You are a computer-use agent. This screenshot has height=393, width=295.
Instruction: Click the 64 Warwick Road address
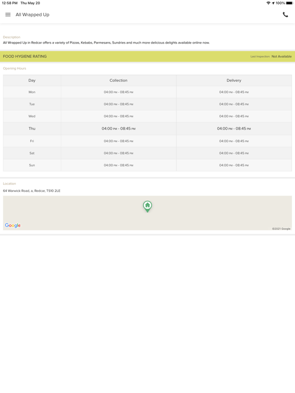tap(32, 191)
